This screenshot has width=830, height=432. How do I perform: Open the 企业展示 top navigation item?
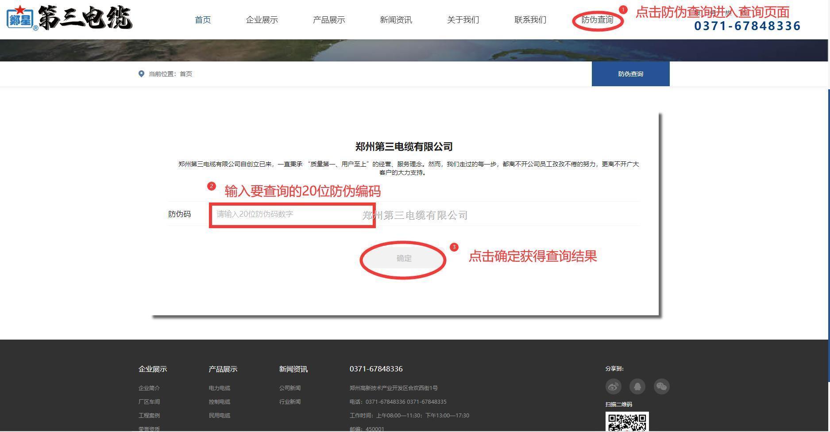pos(262,20)
